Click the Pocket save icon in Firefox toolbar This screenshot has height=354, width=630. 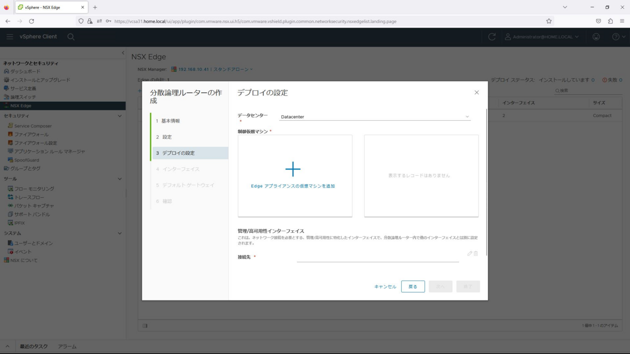[598, 21]
